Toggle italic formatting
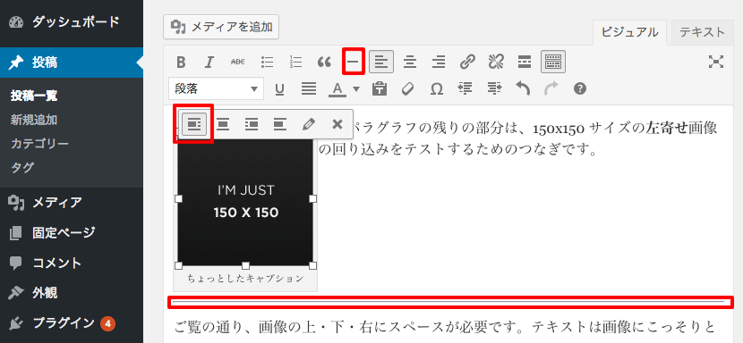This screenshot has width=743, height=343. [209, 62]
